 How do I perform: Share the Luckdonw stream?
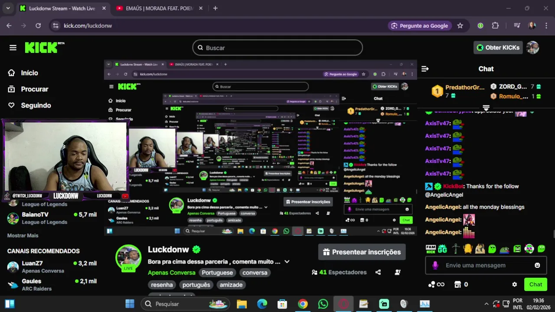click(378, 272)
